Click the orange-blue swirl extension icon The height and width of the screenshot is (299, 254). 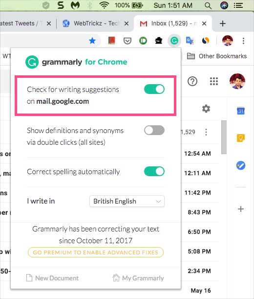click(206, 41)
